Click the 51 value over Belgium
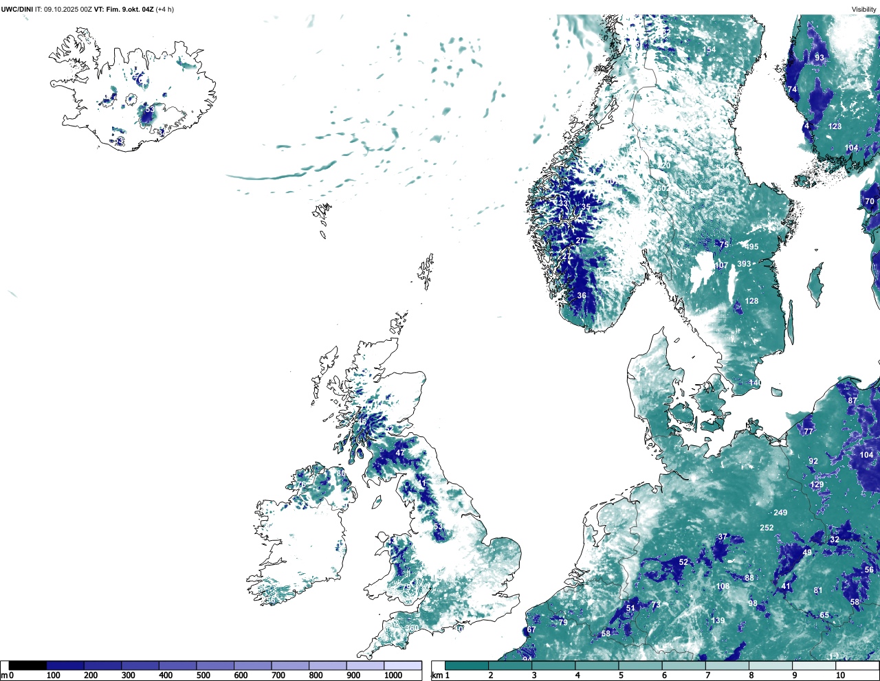This screenshot has height=681, width=880. (x=630, y=608)
